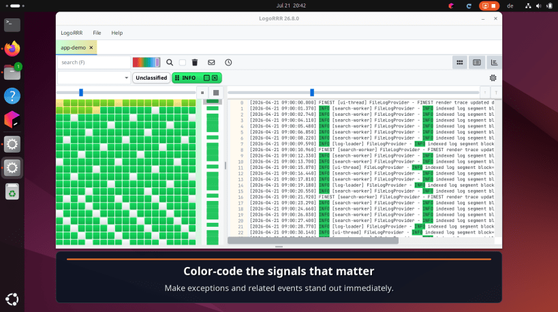Click the large square block size button

click(216, 93)
